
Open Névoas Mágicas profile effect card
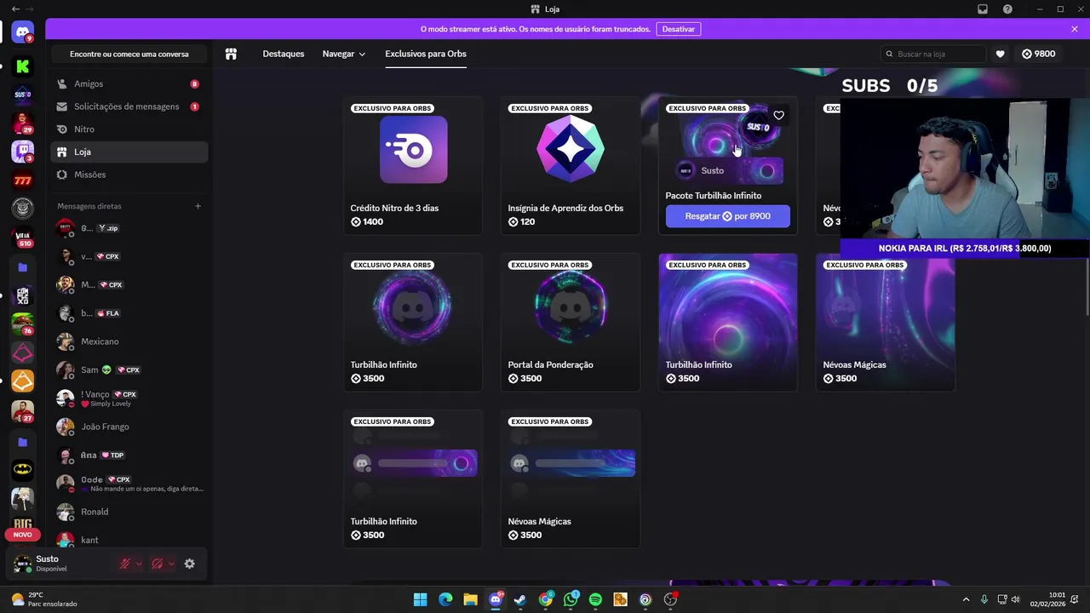(x=886, y=322)
